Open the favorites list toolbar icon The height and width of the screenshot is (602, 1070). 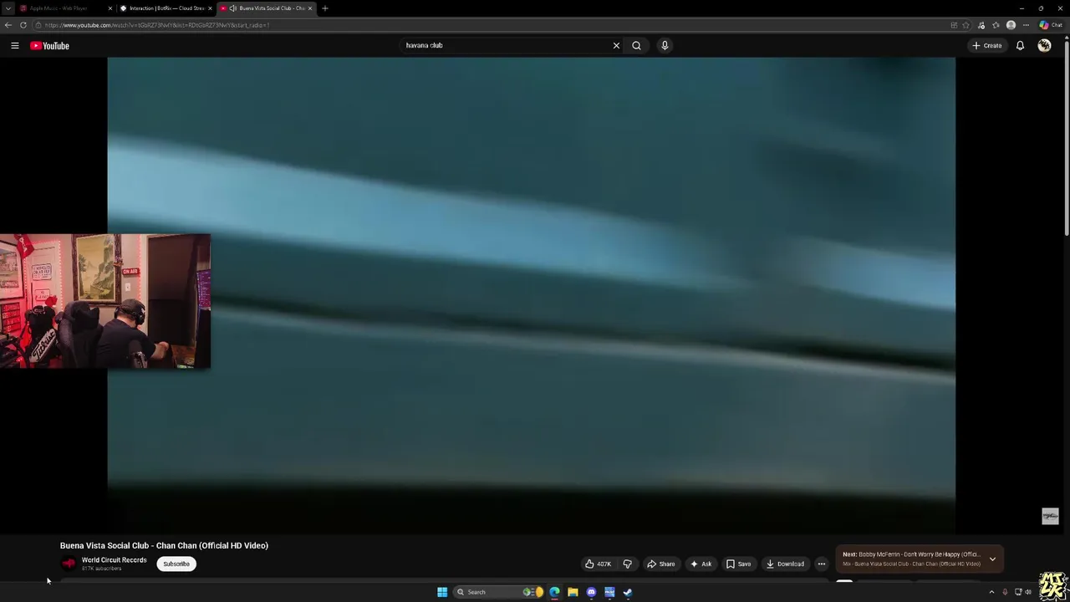[x=996, y=25]
